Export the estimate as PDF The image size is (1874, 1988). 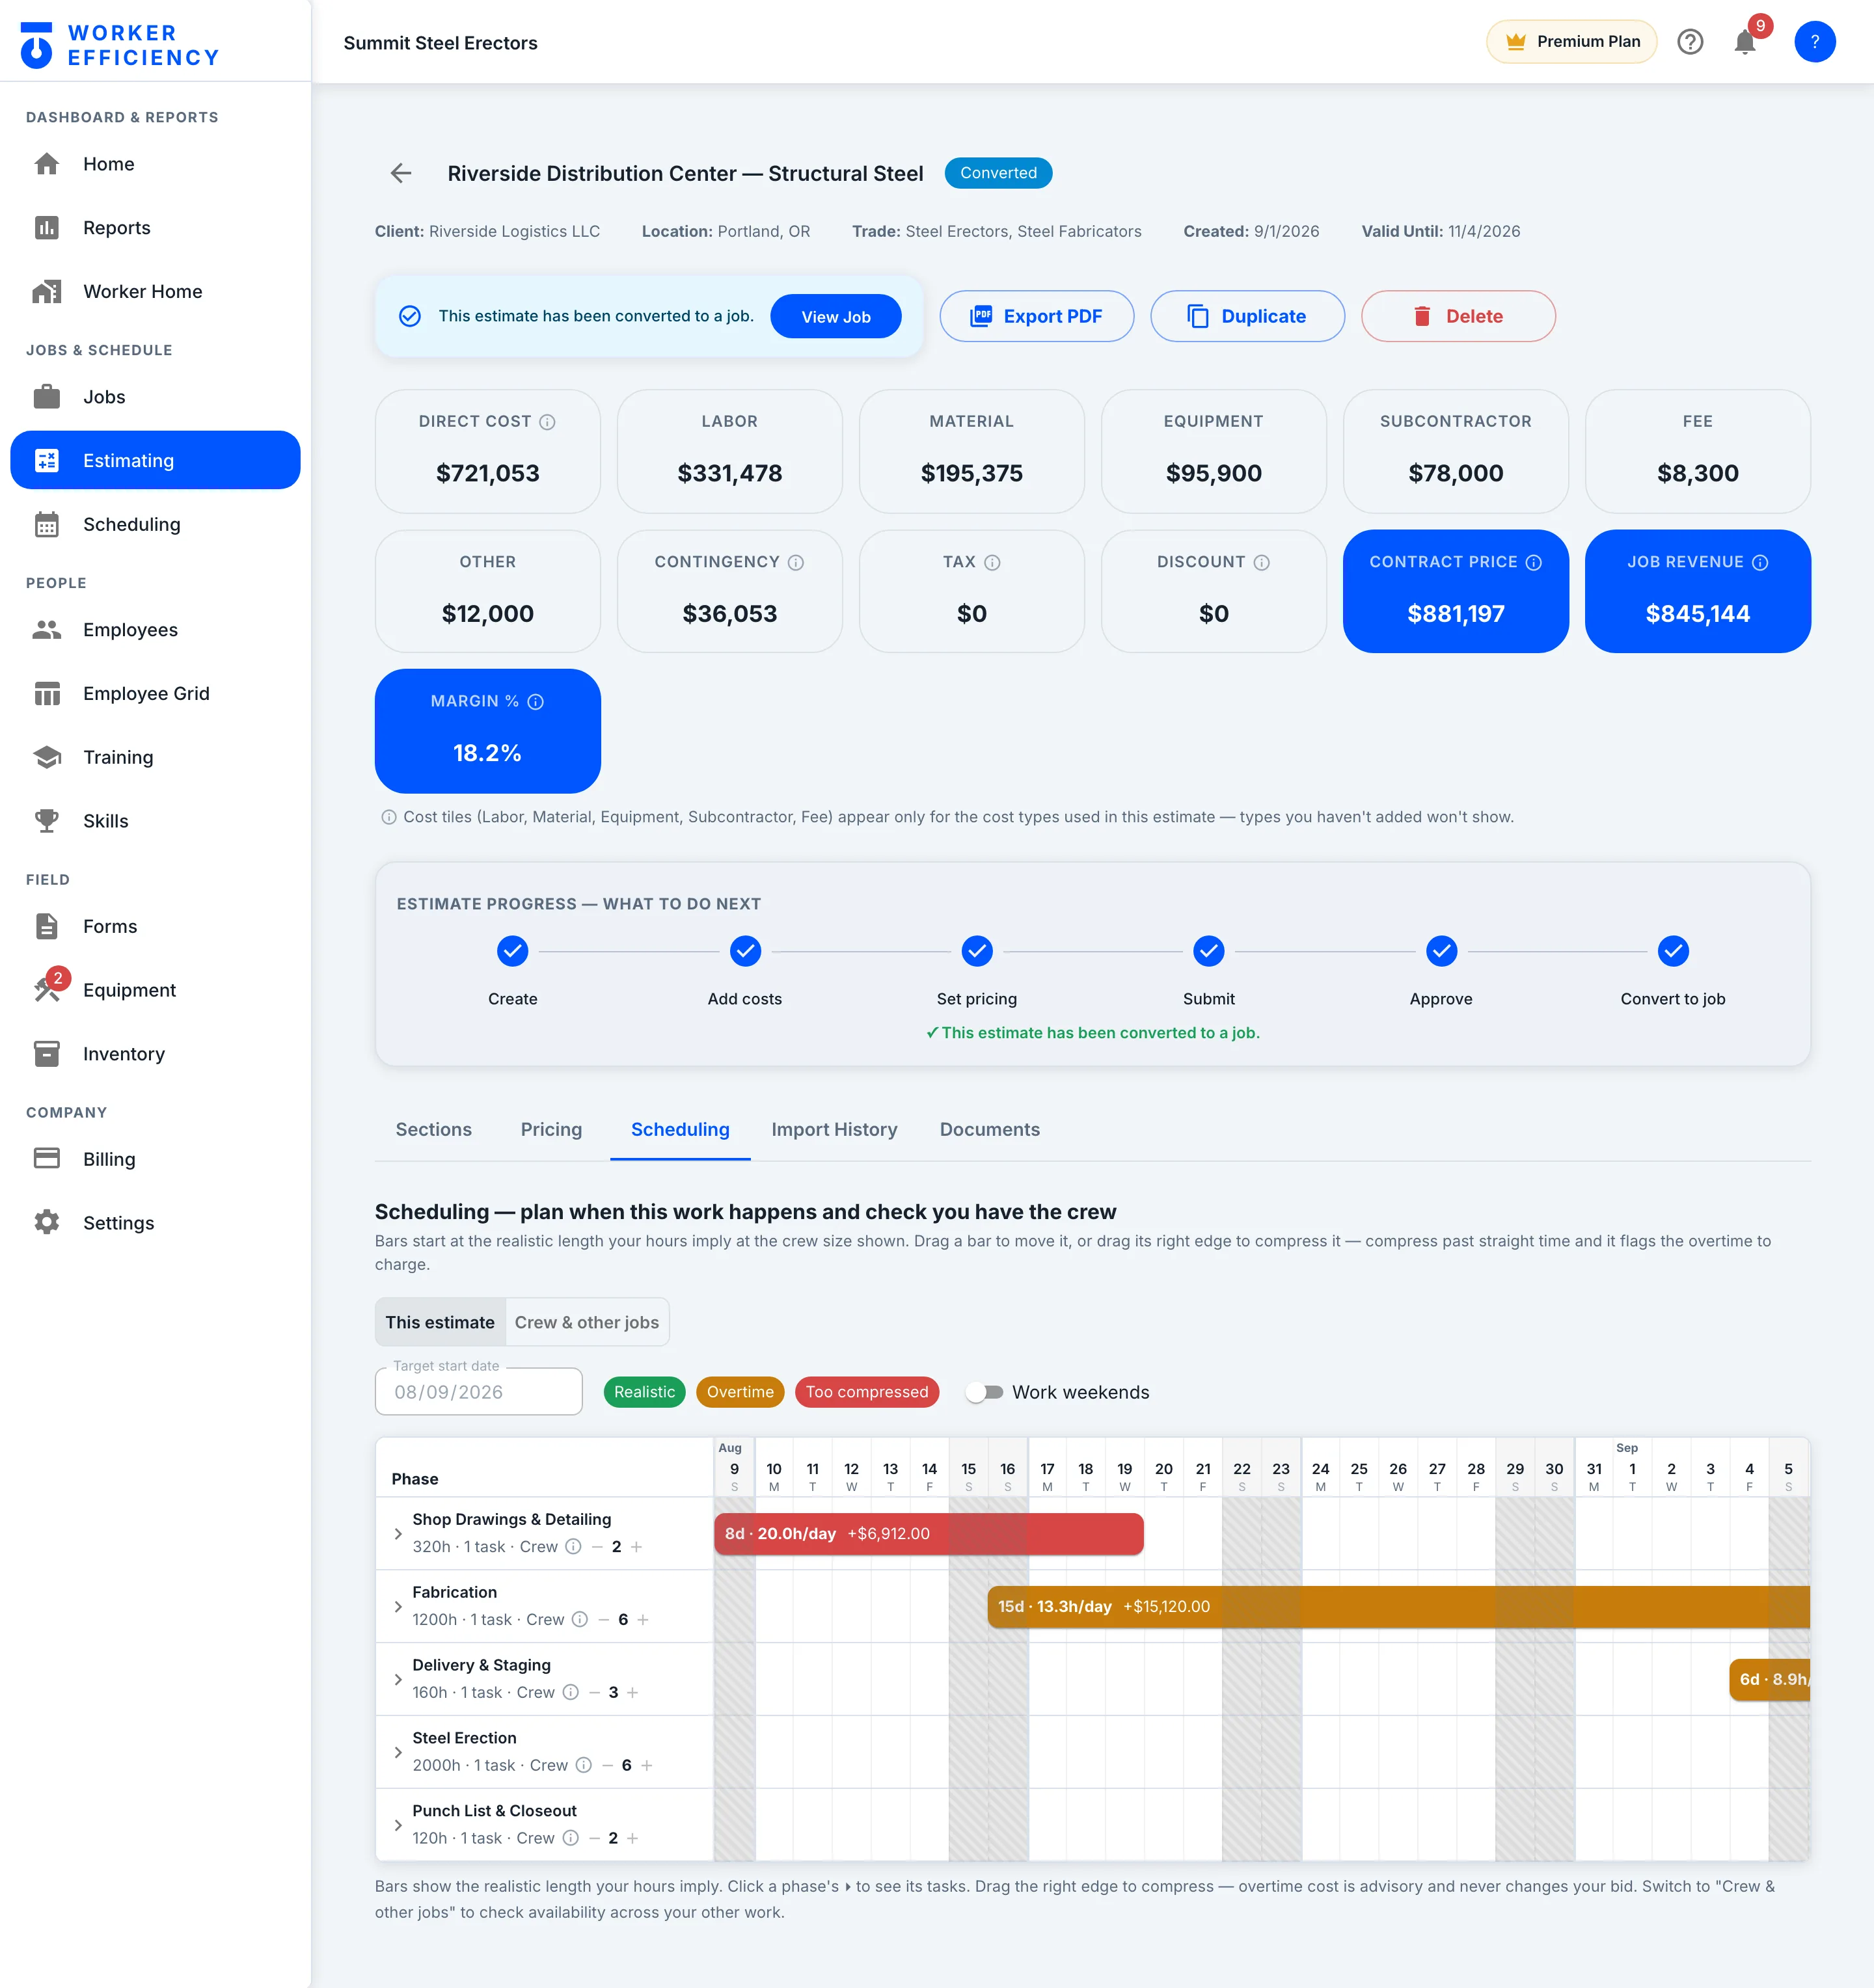1036,316
